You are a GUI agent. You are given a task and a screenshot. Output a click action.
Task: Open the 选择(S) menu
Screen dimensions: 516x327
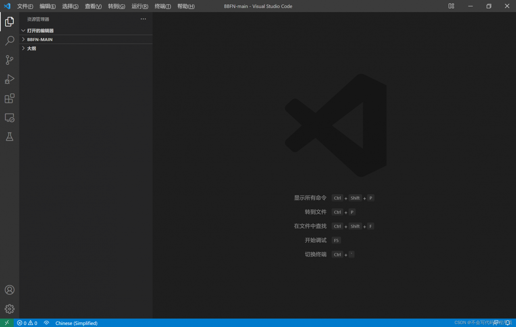pos(70,6)
